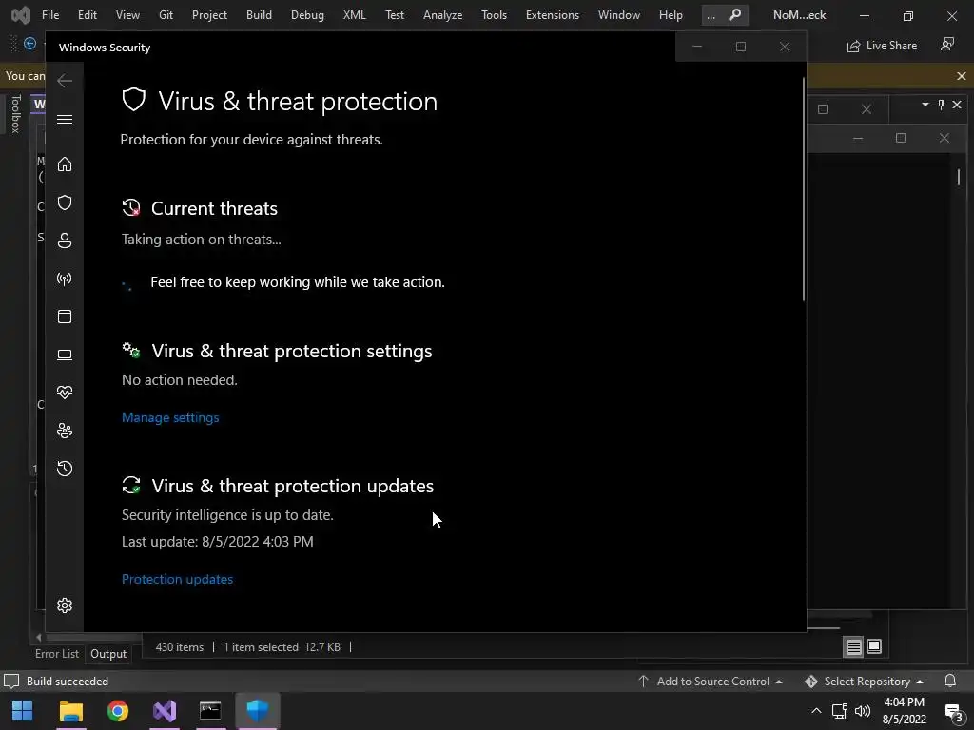This screenshot has width=974, height=730.
Task: Navigate backward with Visual Studio toolbar arrow
Action: click(x=29, y=44)
